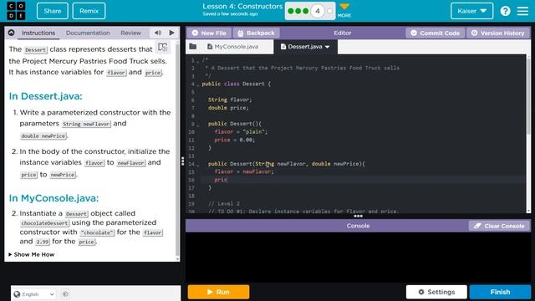Open editor Settings
The width and height of the screenshot is (535, 301).
(x=436, y=292)
